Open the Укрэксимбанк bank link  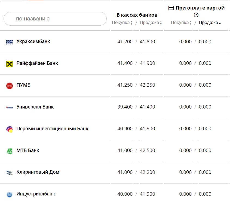33,41
